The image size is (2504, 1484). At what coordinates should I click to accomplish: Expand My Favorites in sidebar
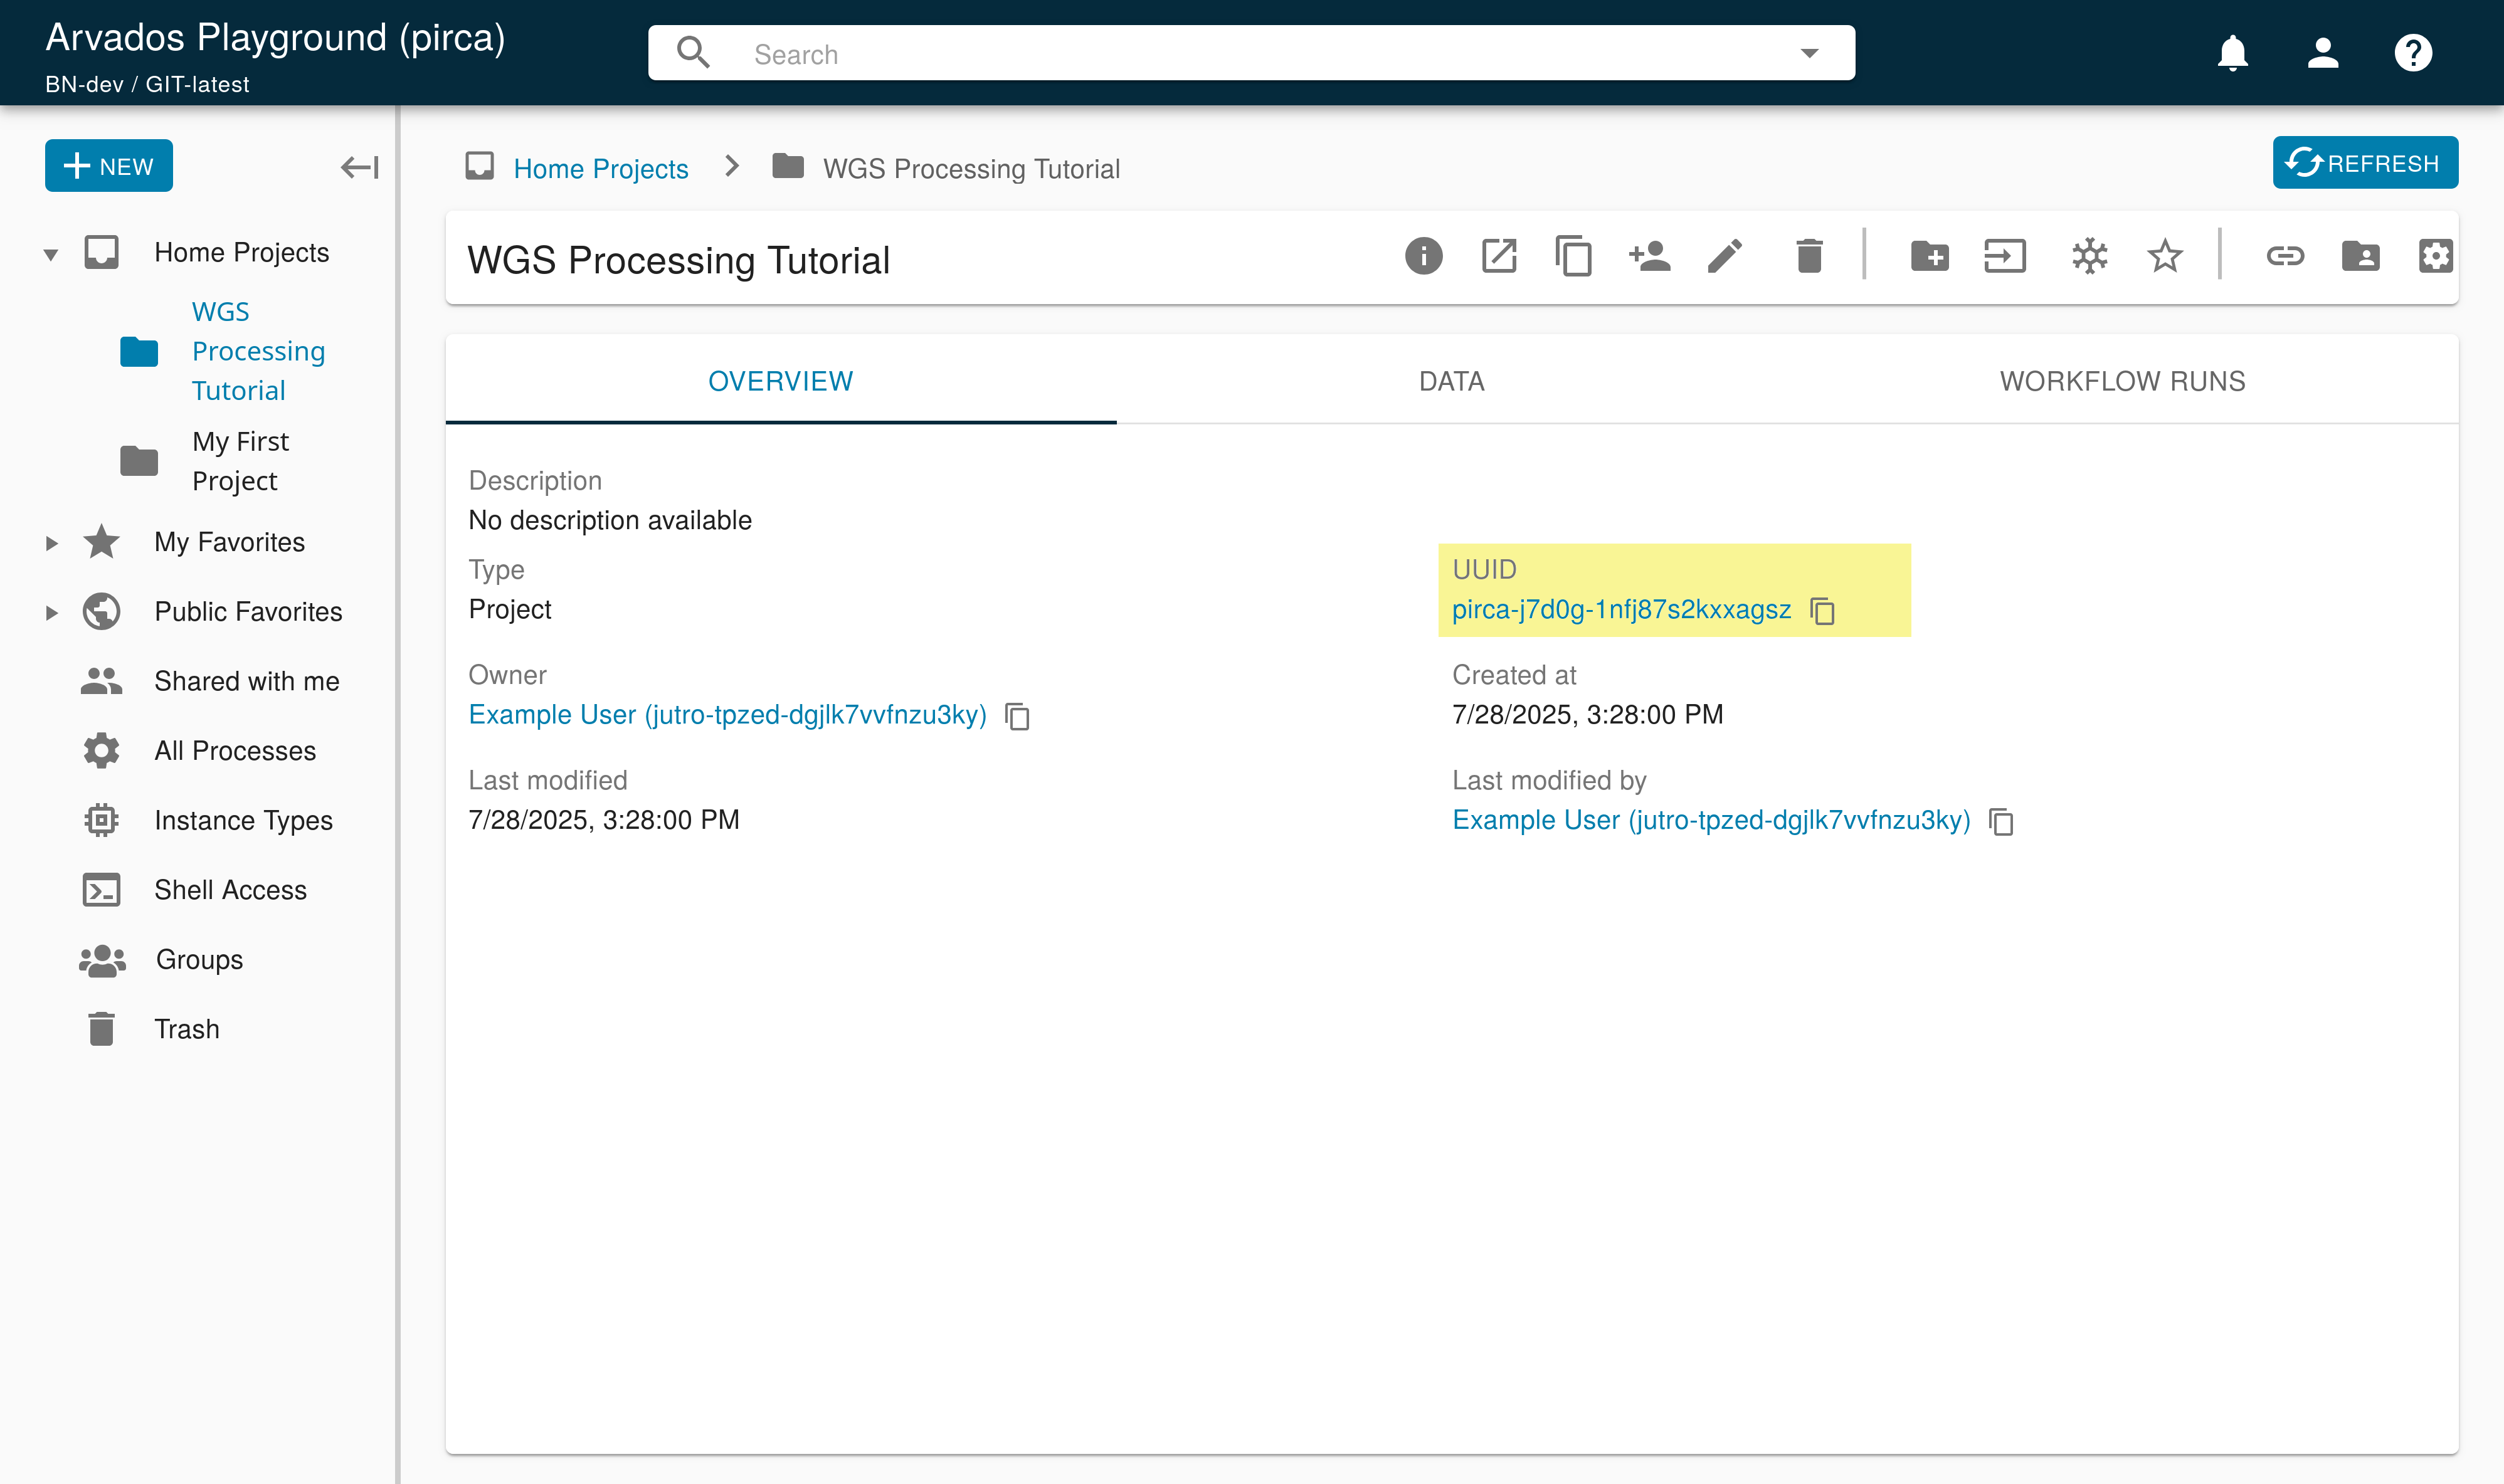(x=51, y=543)
